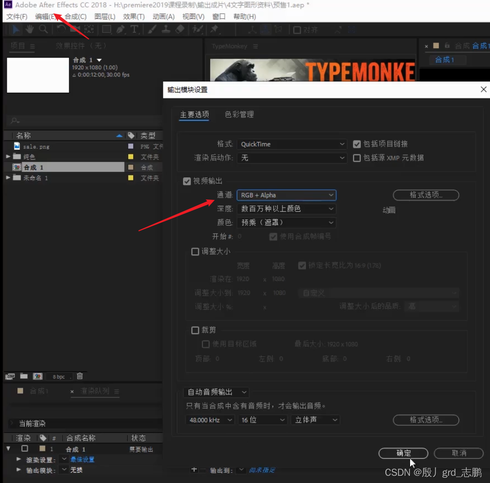The width and height of the screenshot is (490, 483).
Task: Select the Brush tool
Action: (152, 30)
